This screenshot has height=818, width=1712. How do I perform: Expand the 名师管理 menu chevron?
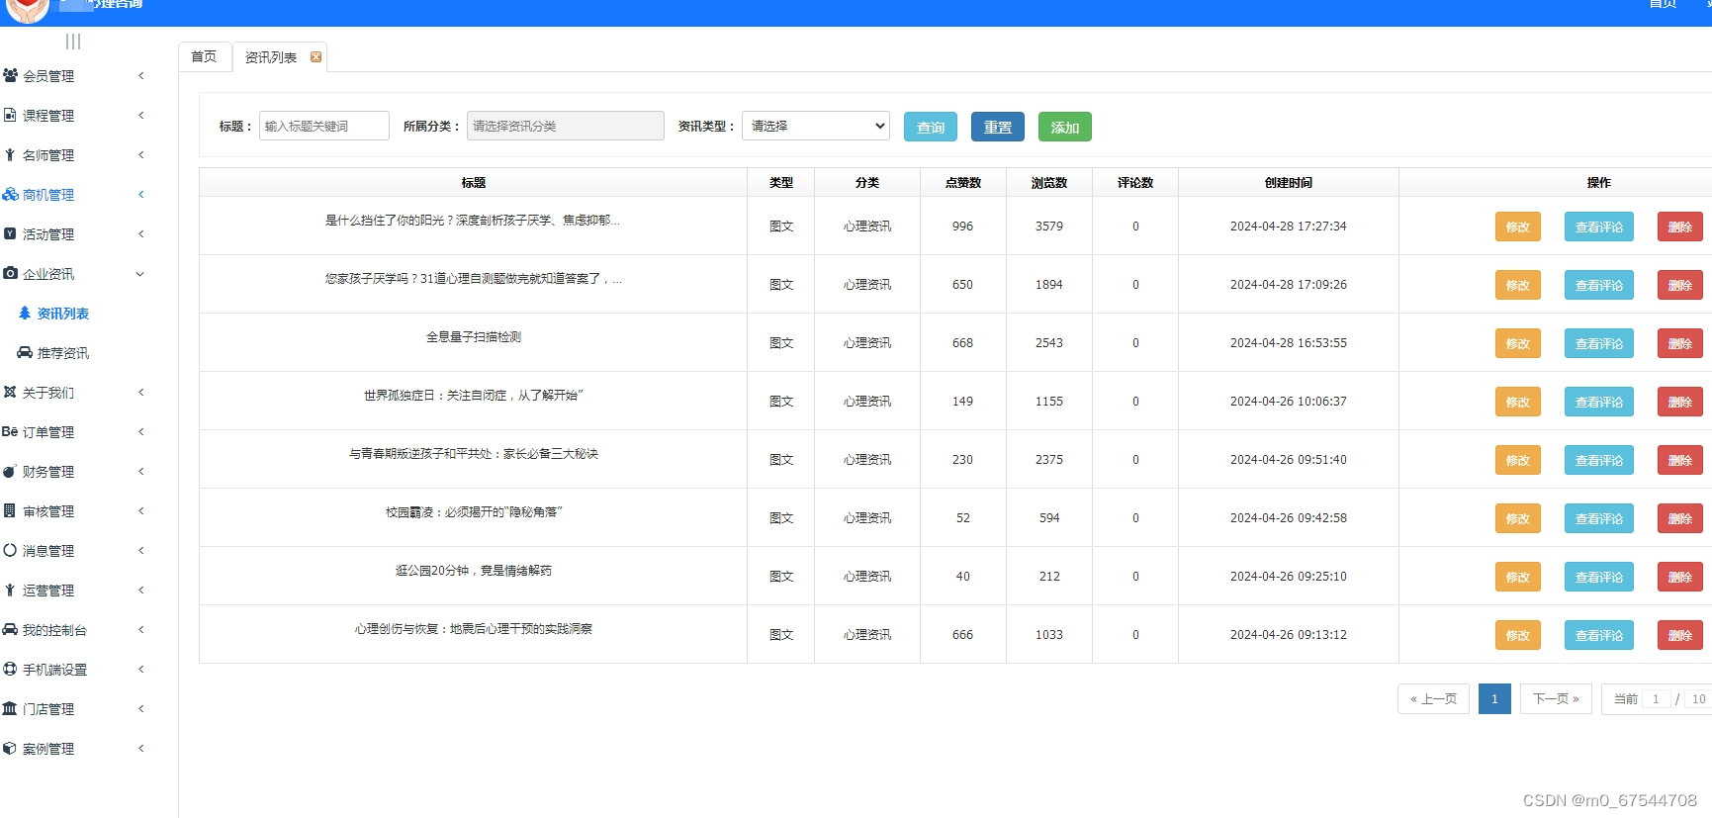[x=141, y=154]
